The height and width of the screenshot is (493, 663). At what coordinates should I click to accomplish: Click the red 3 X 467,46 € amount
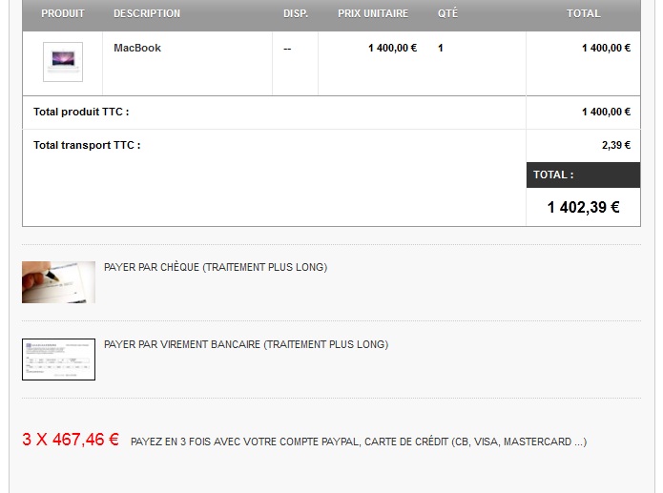tap(71, 440)
